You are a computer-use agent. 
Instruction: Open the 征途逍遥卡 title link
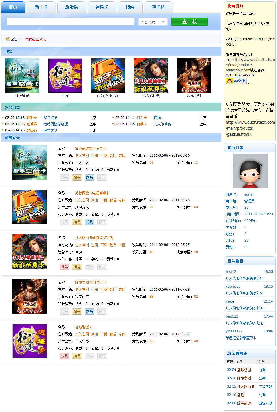[84, 327]
